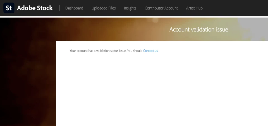Follow the Contact us link
This screenshot has height=126, width=268.
click(x=150, y=51)
